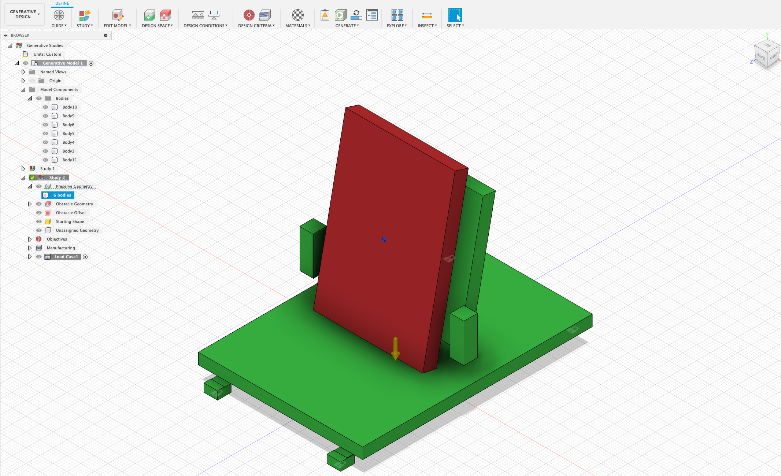
Task: Expand the Load Case1 tree item
Action: (x=29, y=256)
